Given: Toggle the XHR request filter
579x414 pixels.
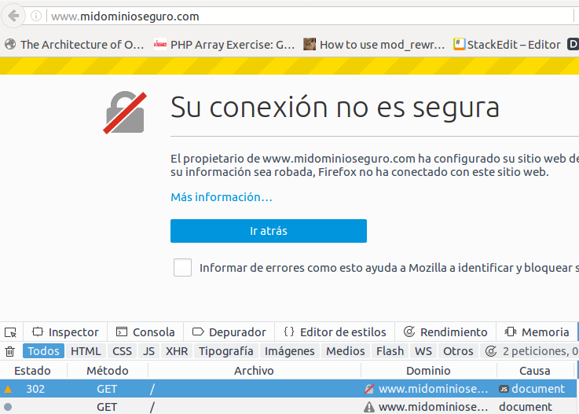Looking at the screenshot, I should point(177,351).
